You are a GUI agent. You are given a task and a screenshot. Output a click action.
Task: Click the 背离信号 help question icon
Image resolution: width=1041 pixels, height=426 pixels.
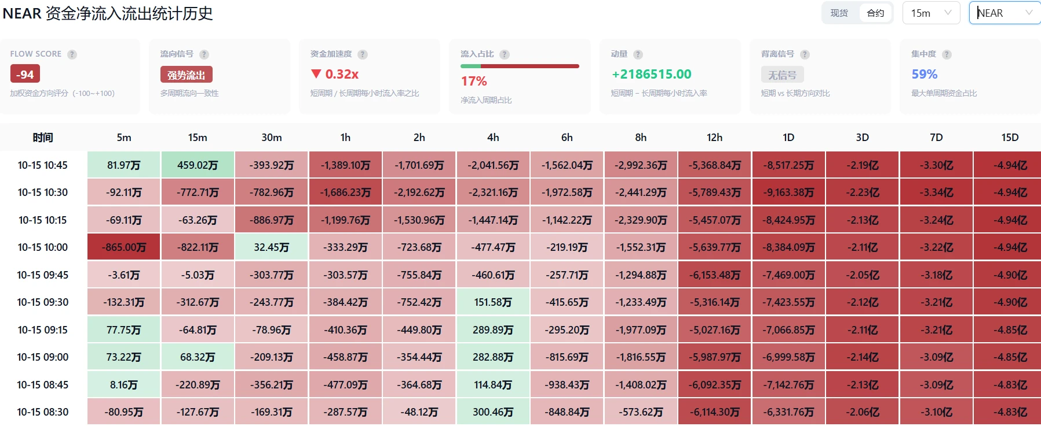click(x=805, y=54)
